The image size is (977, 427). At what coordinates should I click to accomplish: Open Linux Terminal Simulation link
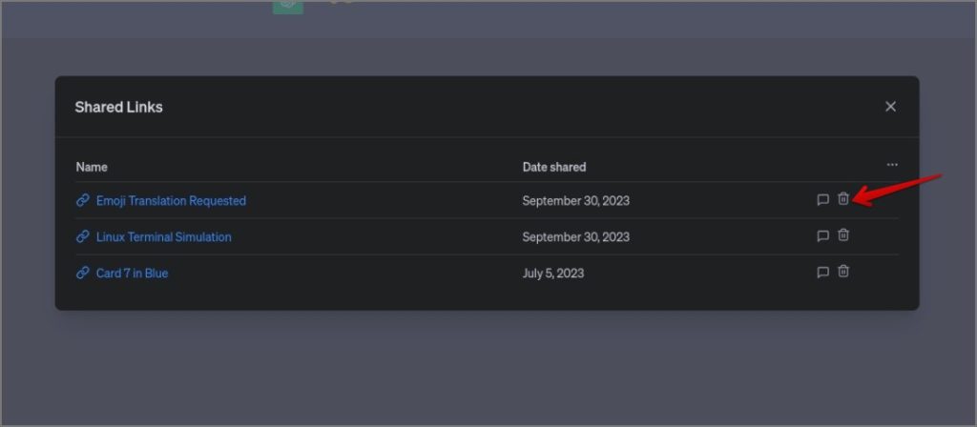(163, 236)
